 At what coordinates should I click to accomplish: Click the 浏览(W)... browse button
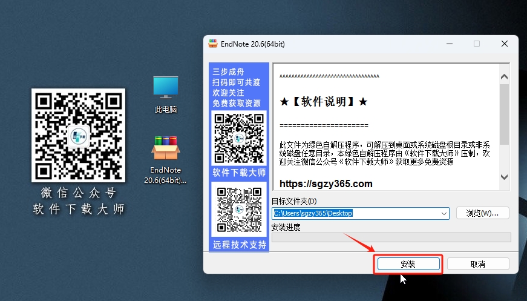click(482, 213)
